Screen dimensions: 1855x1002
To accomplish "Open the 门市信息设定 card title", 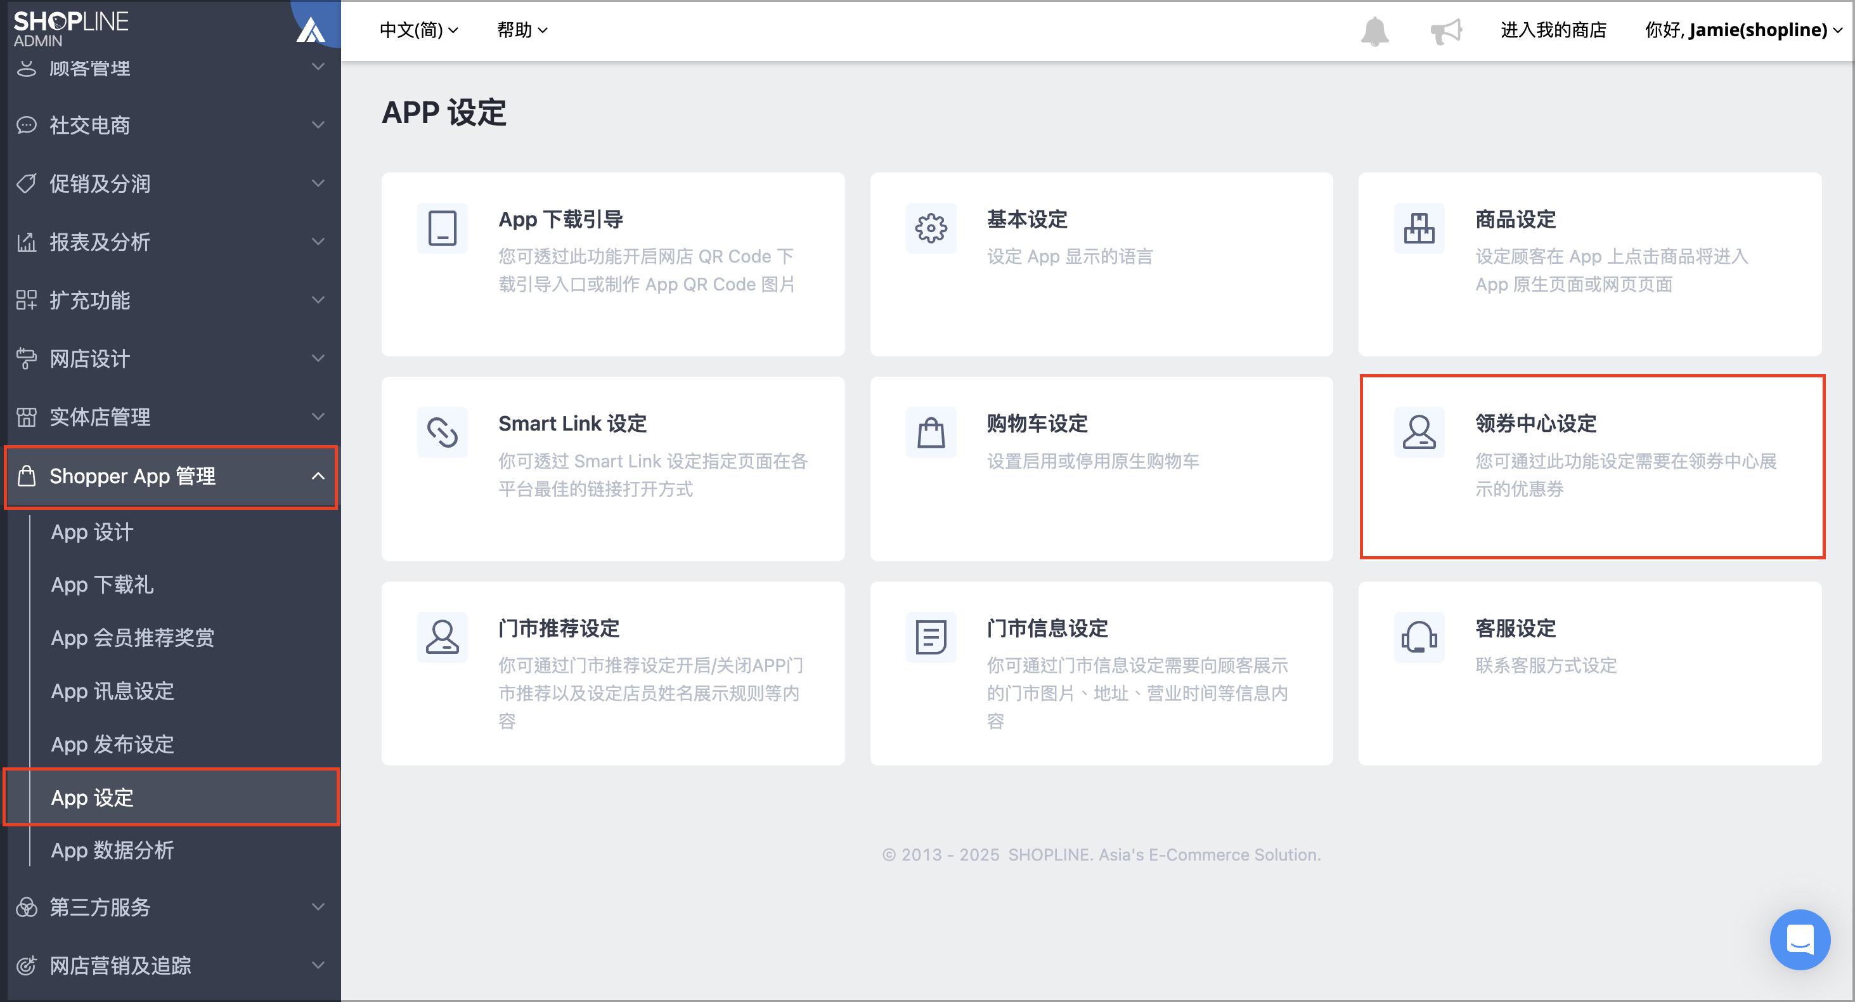I will click(1047, 629).
